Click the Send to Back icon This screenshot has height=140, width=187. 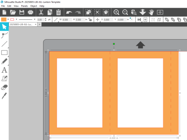pos(173,20)
